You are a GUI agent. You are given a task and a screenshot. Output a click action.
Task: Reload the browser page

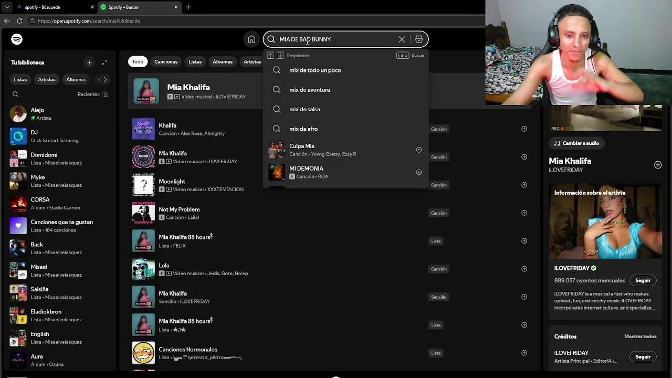point(19,21)
